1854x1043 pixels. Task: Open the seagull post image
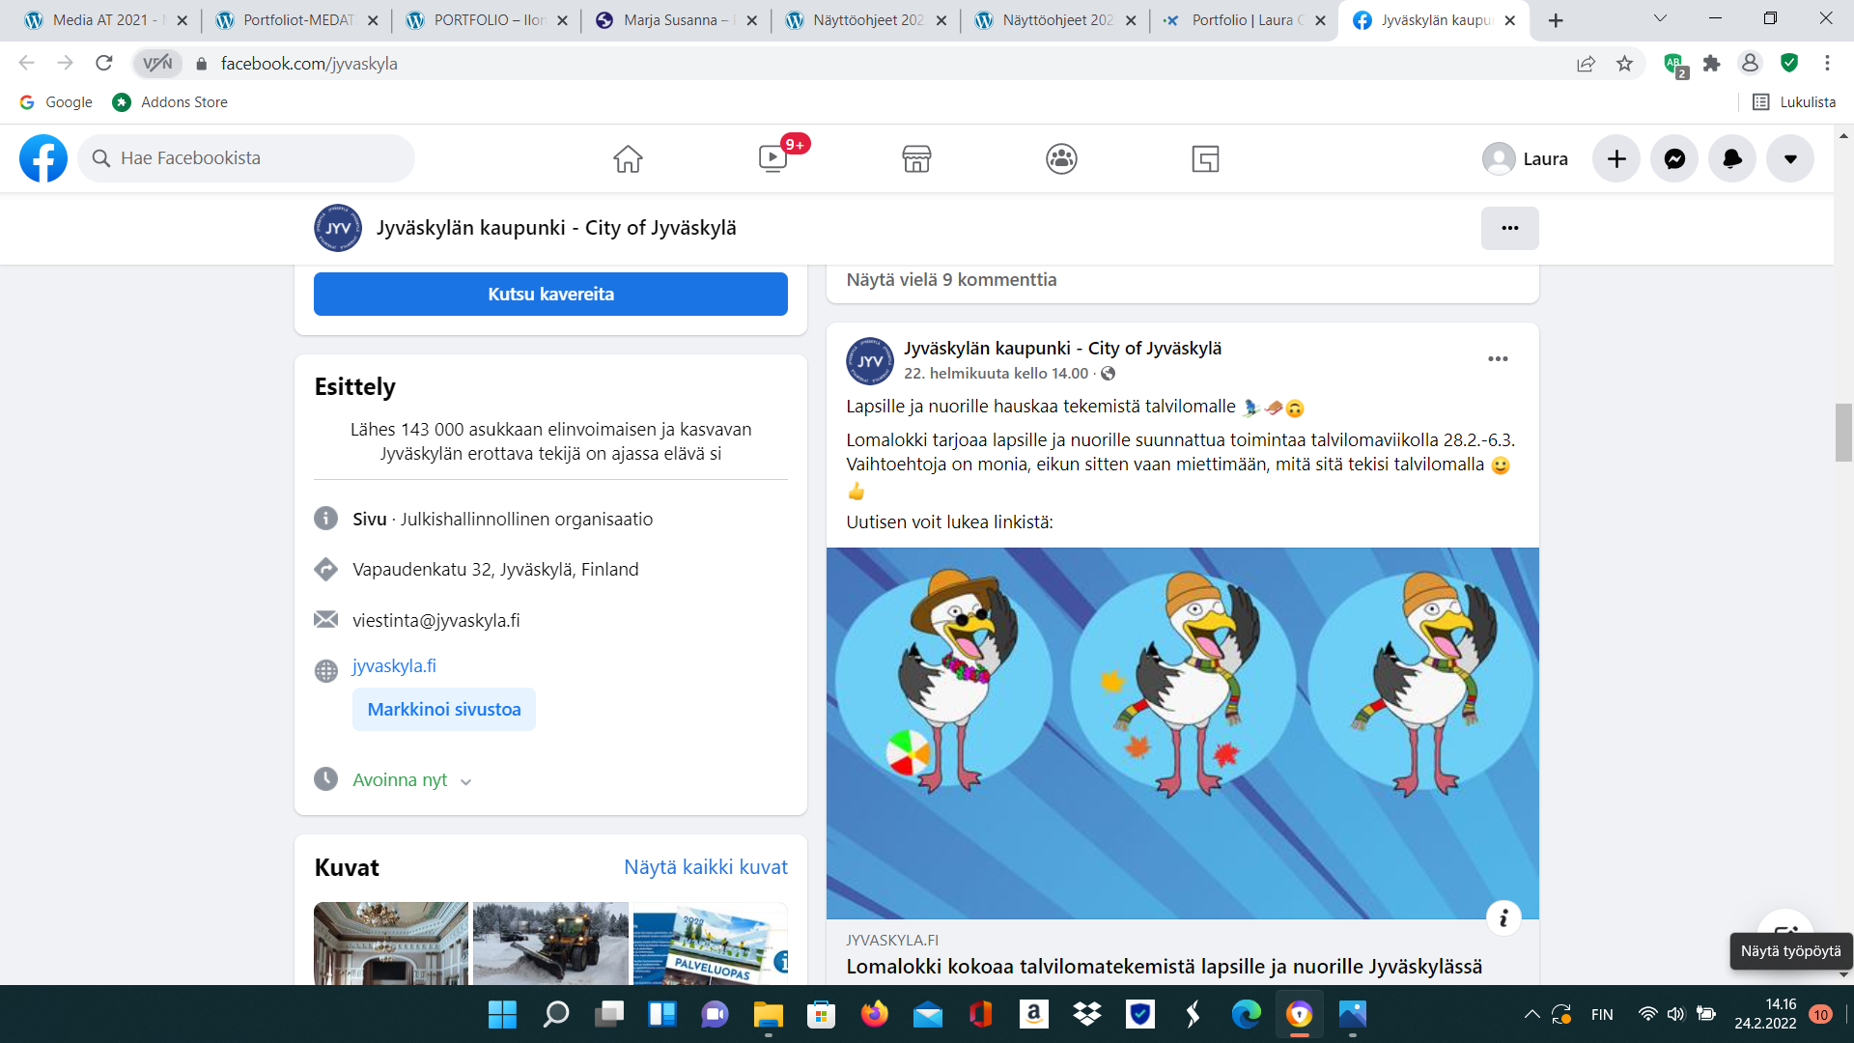coord(1183,733)
